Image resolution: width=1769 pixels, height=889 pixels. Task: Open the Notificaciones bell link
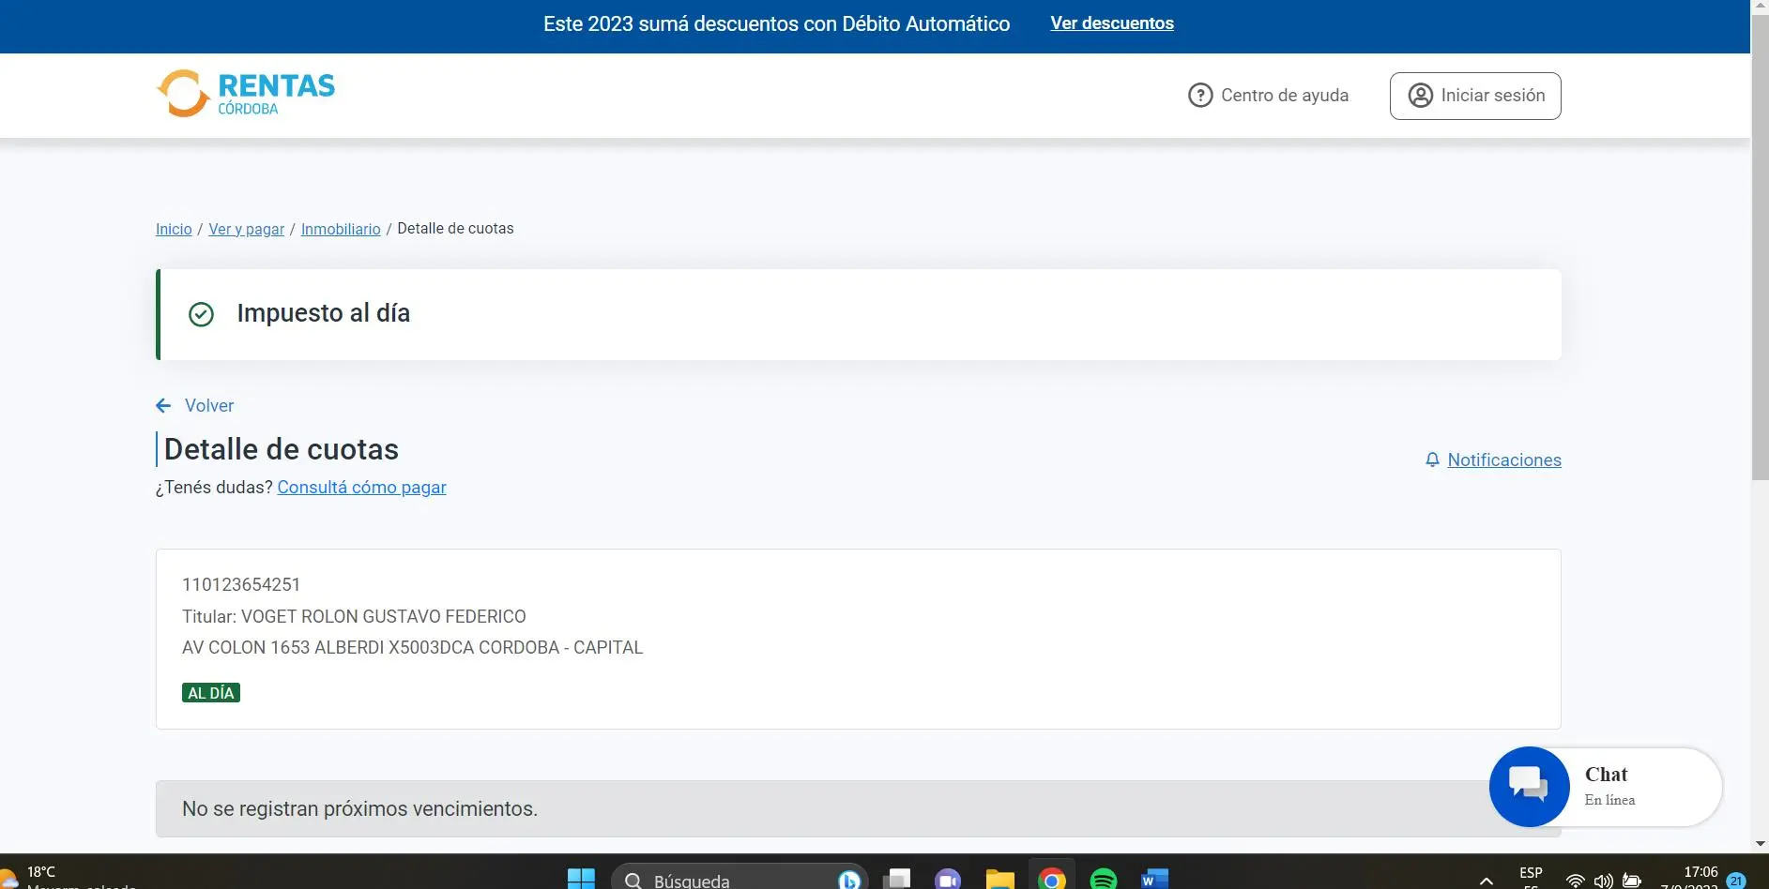coord(1493,460)
